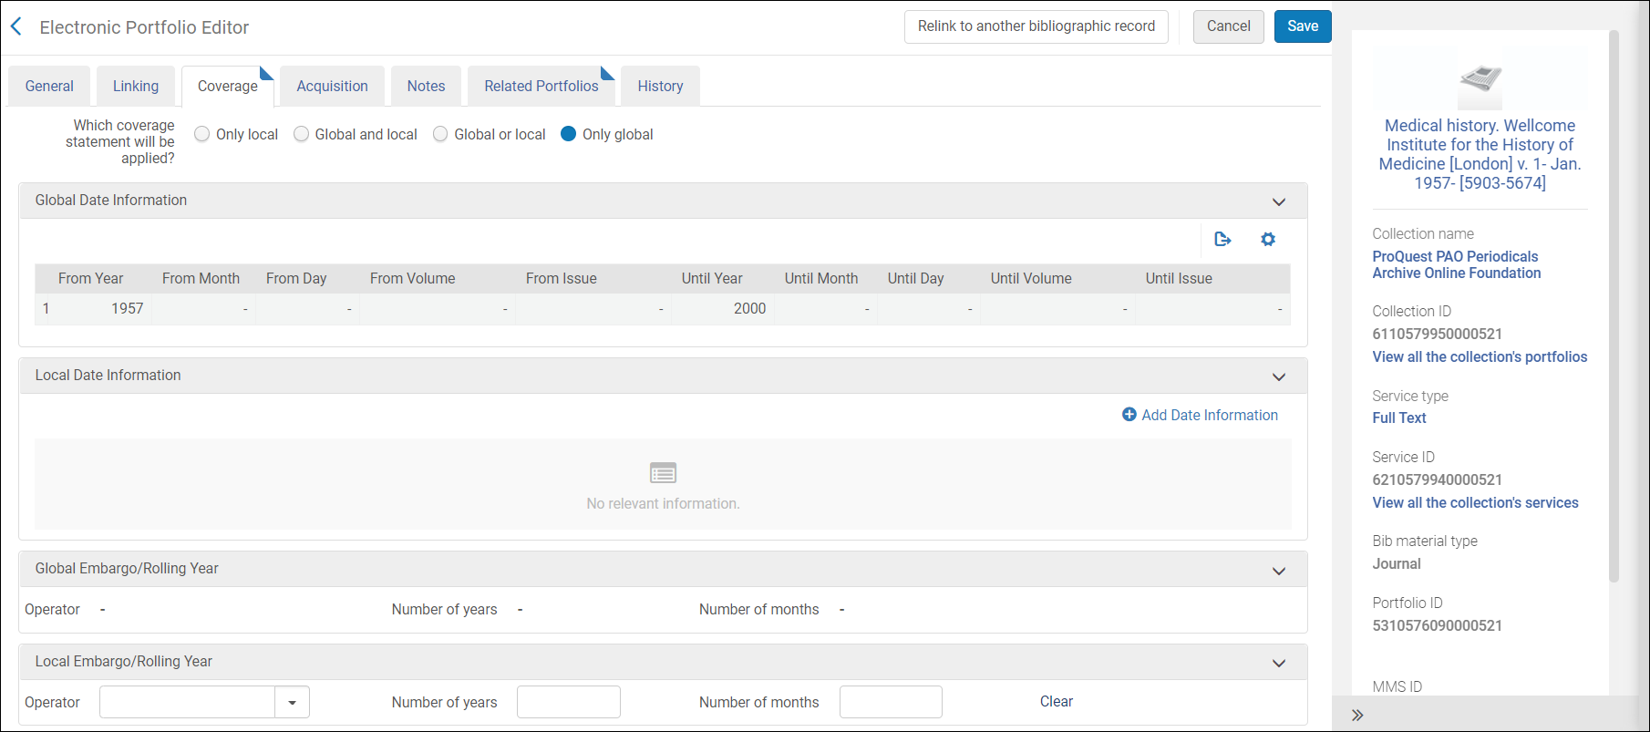Click the 1957 From Year cell
The width and height of the screenshot is (1650, 732).
coord(128,308)
